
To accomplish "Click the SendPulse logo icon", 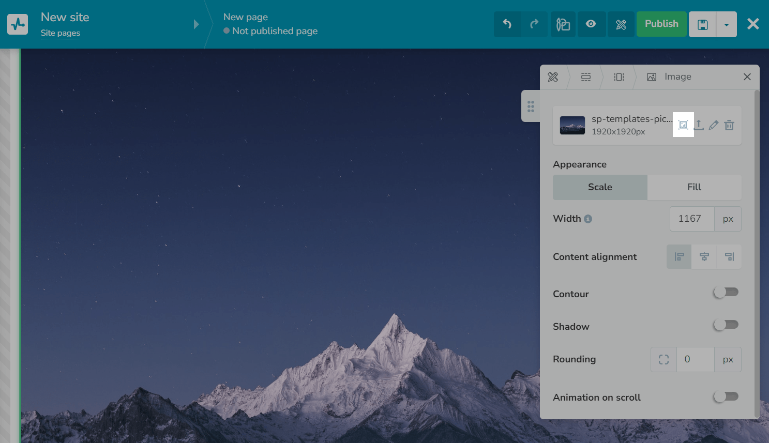I will [x=18, y=24].
